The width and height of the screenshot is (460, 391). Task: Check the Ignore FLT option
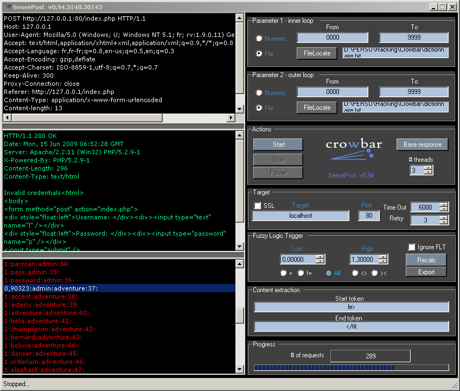(x=412, y=247)
